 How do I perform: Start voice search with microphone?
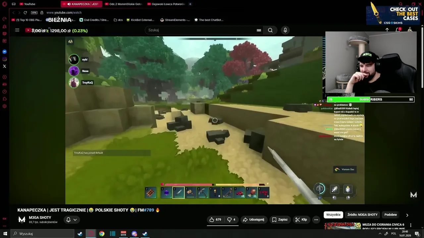click(x=285, y=30)
